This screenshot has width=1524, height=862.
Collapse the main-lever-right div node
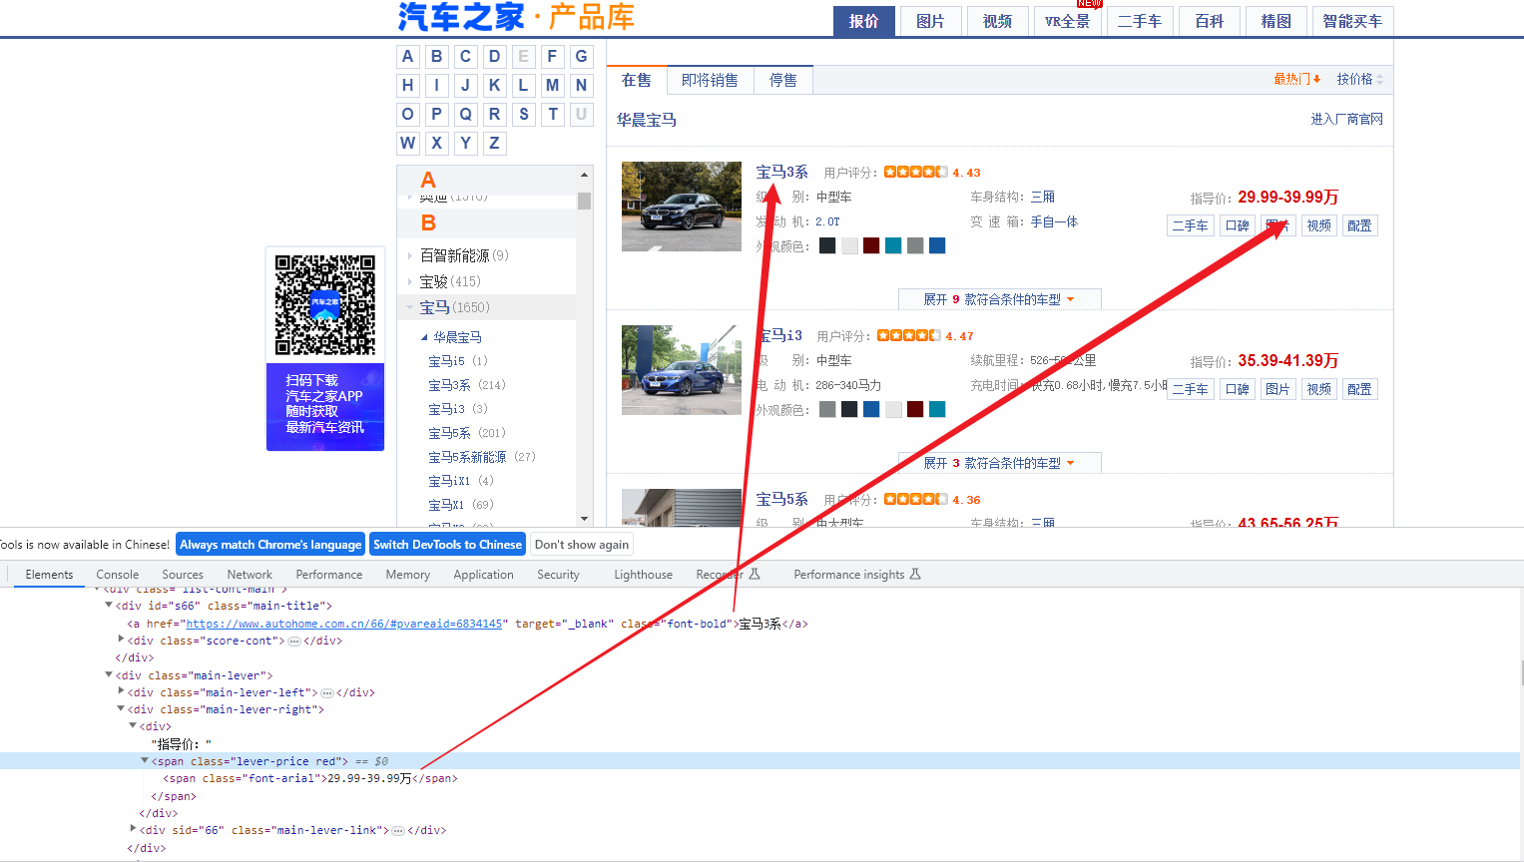(122, 709)
